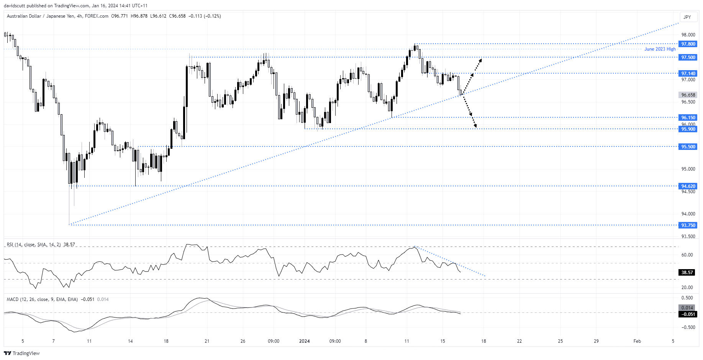Click the RSI axis label 60.00

click(x=687, y=255)
